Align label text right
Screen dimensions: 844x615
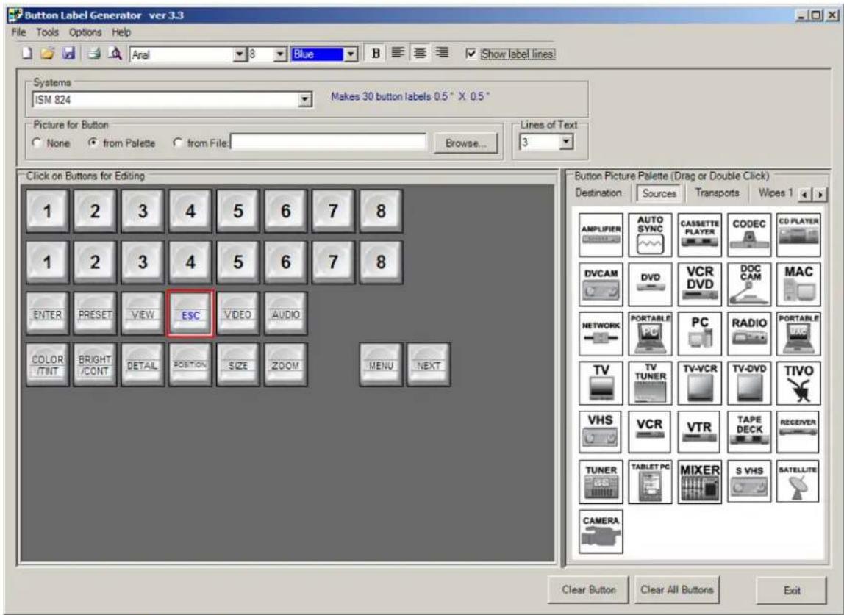(442, 53)
